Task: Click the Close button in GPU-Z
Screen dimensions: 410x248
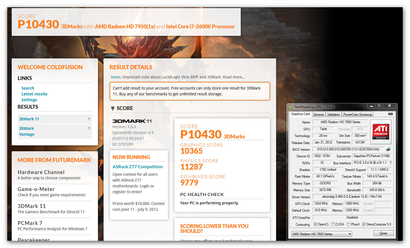Action: coord(383,233)
